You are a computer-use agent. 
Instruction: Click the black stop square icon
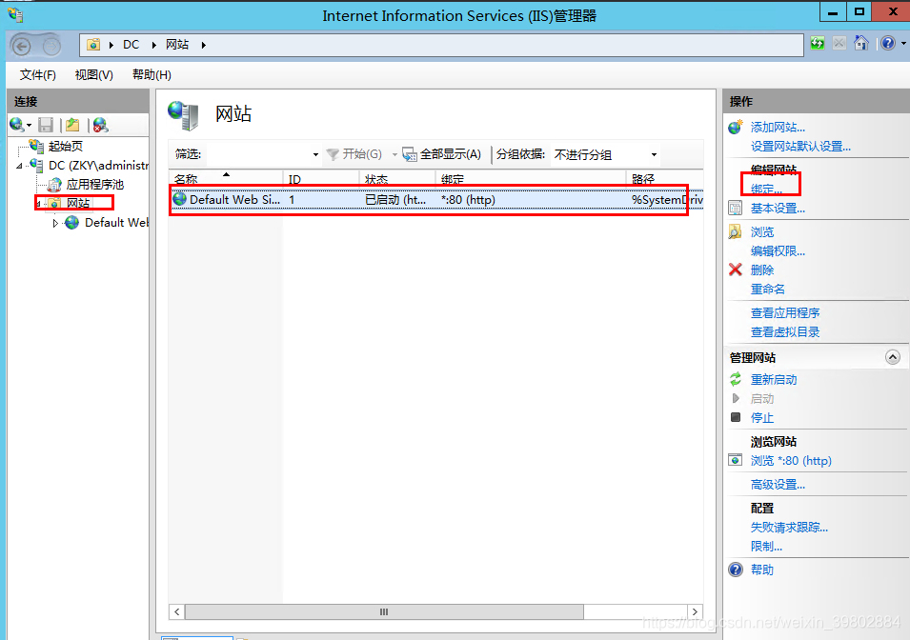pos(736,416)
